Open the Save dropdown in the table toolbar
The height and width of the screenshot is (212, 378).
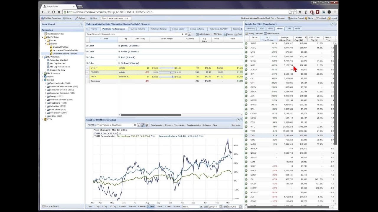tap(228, 34)
